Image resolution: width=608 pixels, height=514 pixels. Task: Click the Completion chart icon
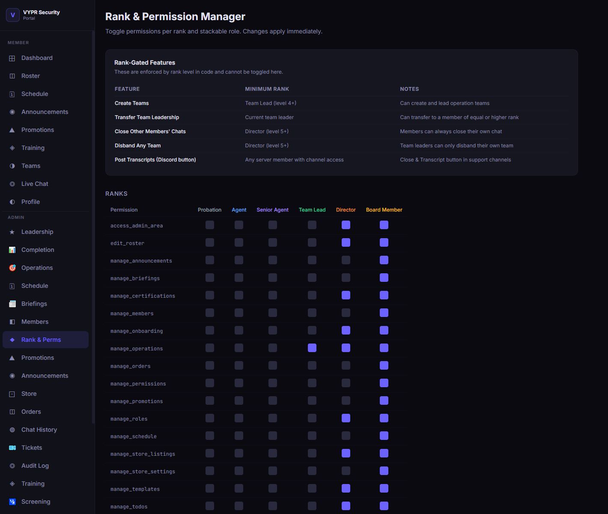pos(12,250)
